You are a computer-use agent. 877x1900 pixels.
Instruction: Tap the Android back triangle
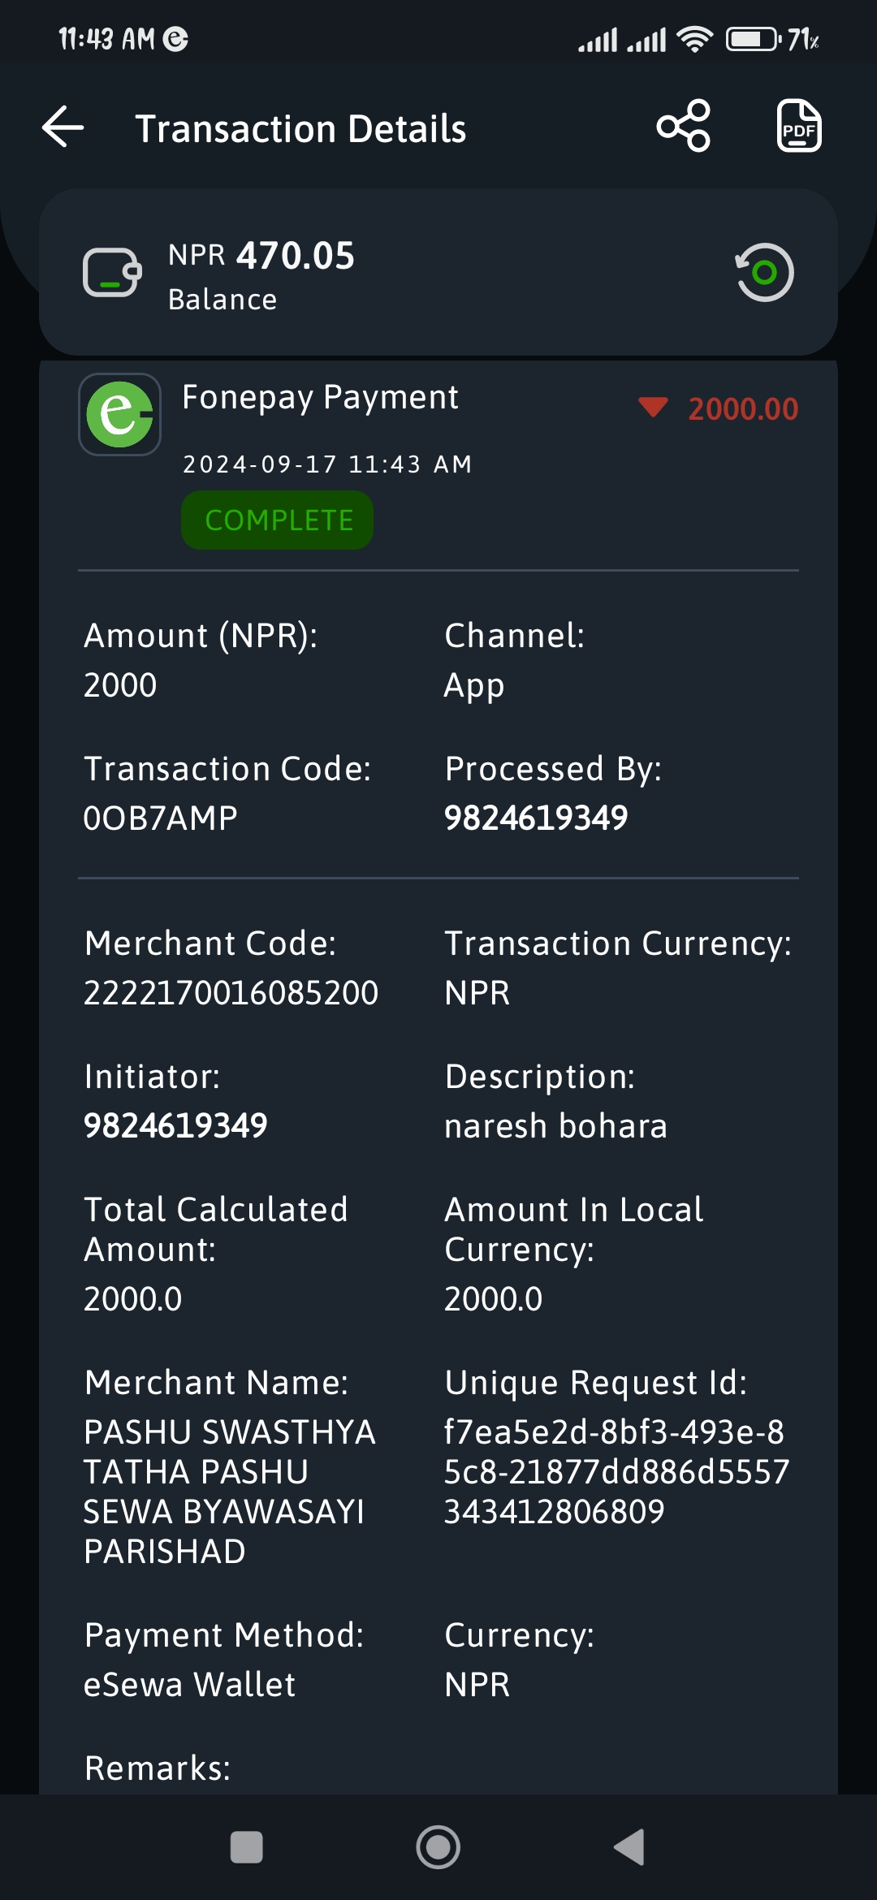629,1847
